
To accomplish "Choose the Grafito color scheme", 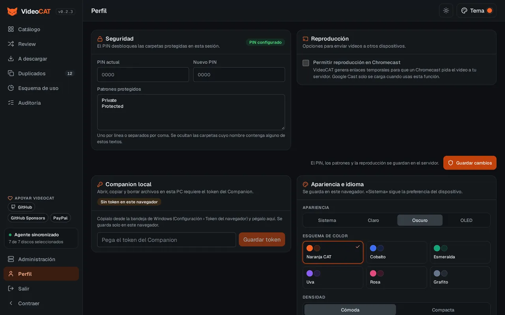I will pyautogui.click(x=460, y=278).
